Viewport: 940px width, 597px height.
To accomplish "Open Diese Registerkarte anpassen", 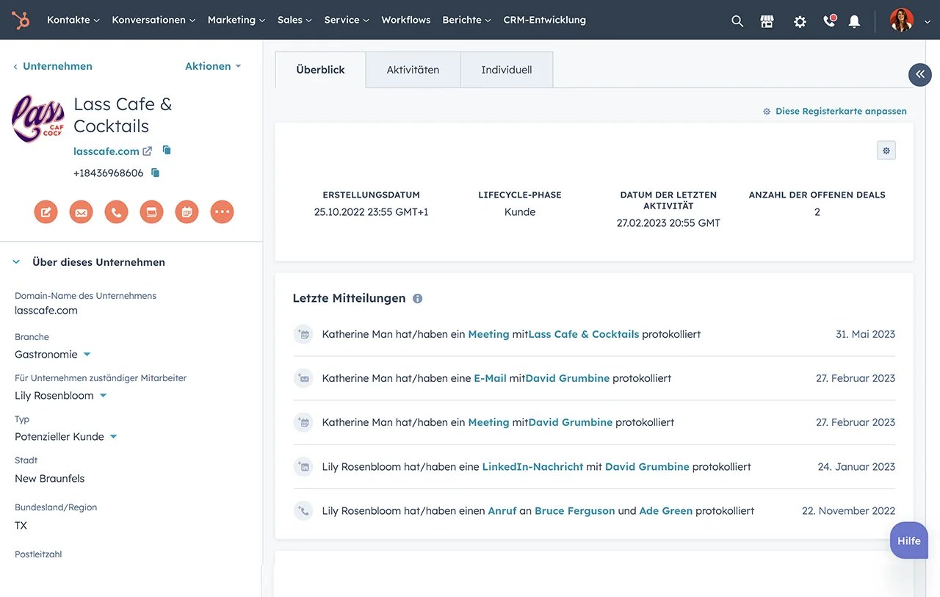I will (840, 111).
